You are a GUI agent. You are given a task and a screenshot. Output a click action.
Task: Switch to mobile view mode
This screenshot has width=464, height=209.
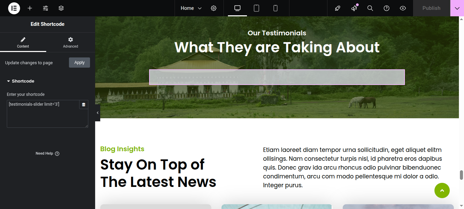tap(275, 8)
